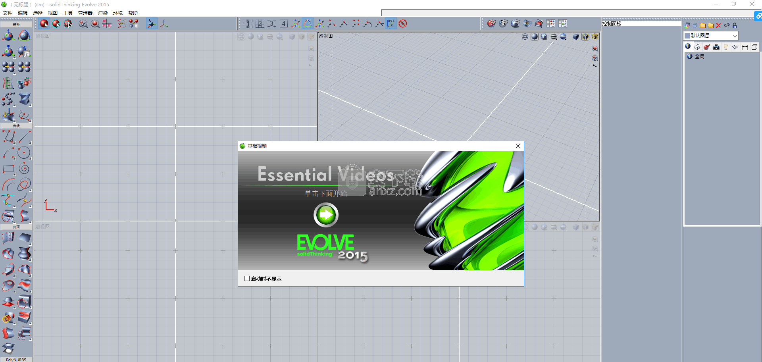Switch to four viewport layout '4'

pos(284,24)
